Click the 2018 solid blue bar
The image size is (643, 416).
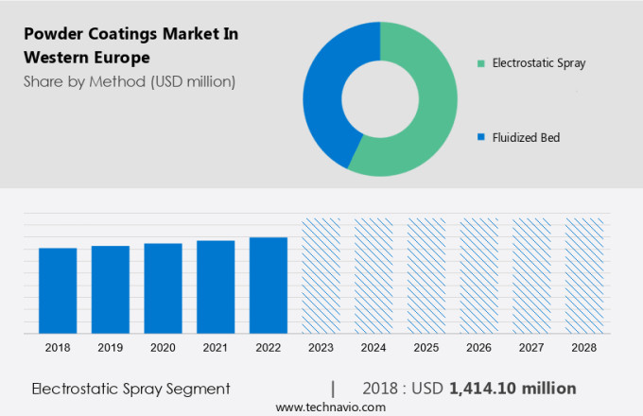[x=58, y=290]
